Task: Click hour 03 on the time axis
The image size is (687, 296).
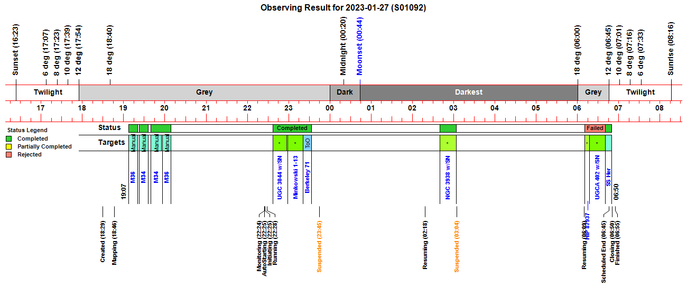Action: pyautogui.click(x=453, y=108)
